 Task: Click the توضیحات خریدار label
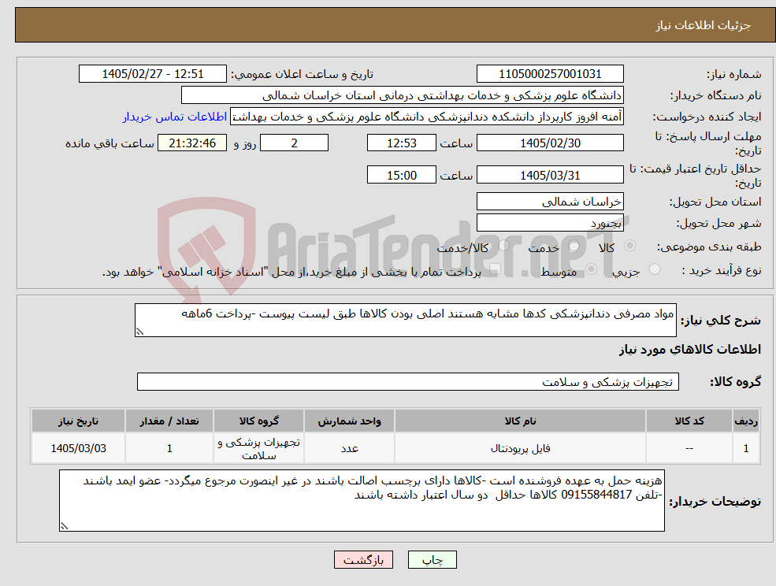tap(715, 502)
